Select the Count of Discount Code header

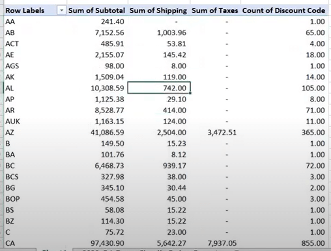[x=283, y=10]
